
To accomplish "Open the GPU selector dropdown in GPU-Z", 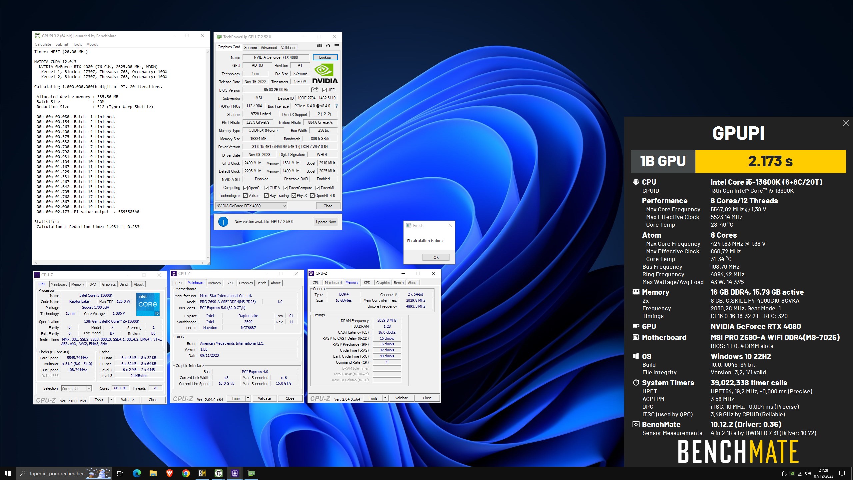I will click(x=251, y=206).
